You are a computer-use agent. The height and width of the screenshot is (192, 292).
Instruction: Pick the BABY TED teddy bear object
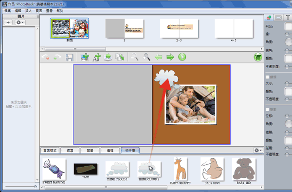click(244, 169)
